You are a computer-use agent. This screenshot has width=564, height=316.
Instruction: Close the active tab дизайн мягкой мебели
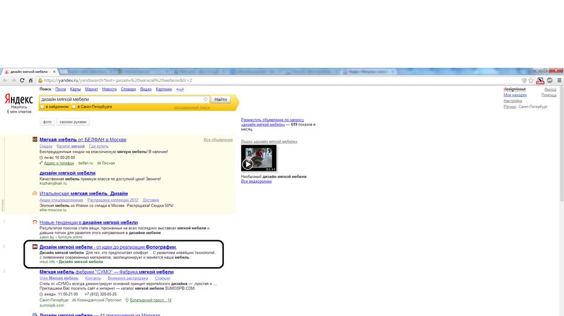click(54, 72)
